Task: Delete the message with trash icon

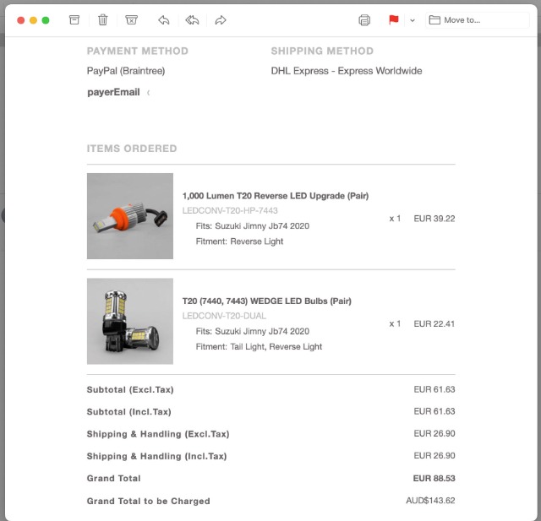Action: (102, 19)
